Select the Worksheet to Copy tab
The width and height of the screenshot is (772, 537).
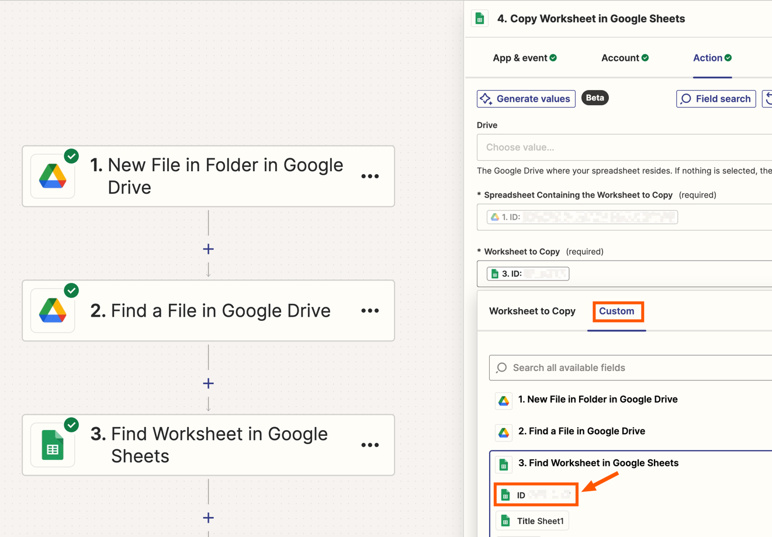532,311
